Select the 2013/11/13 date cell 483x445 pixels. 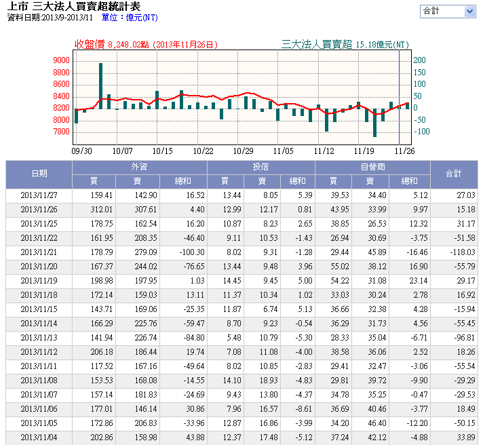click(x=39, y=338)
